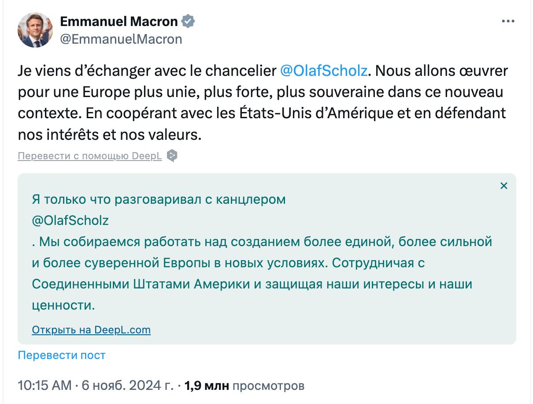
Task: Click the bold 1,9 млн view count
Action: click(x=207, y=386)
